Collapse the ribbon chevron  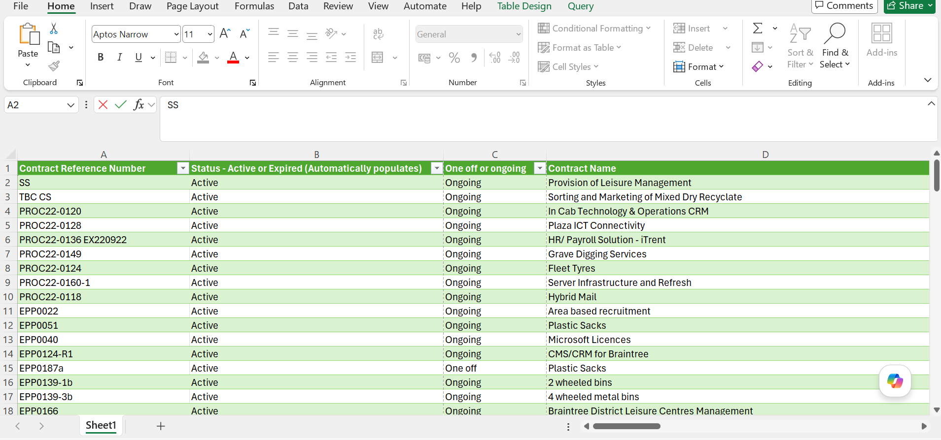928,80
